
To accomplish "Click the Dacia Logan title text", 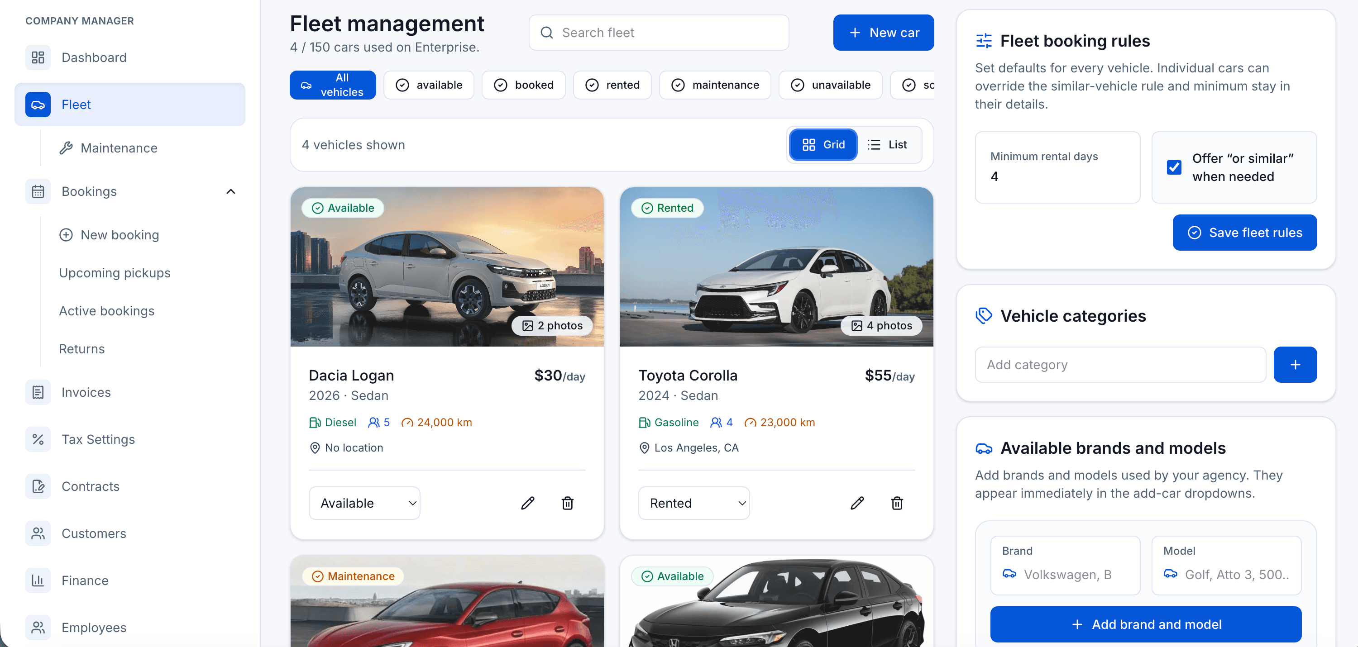I will click(351, 376).
